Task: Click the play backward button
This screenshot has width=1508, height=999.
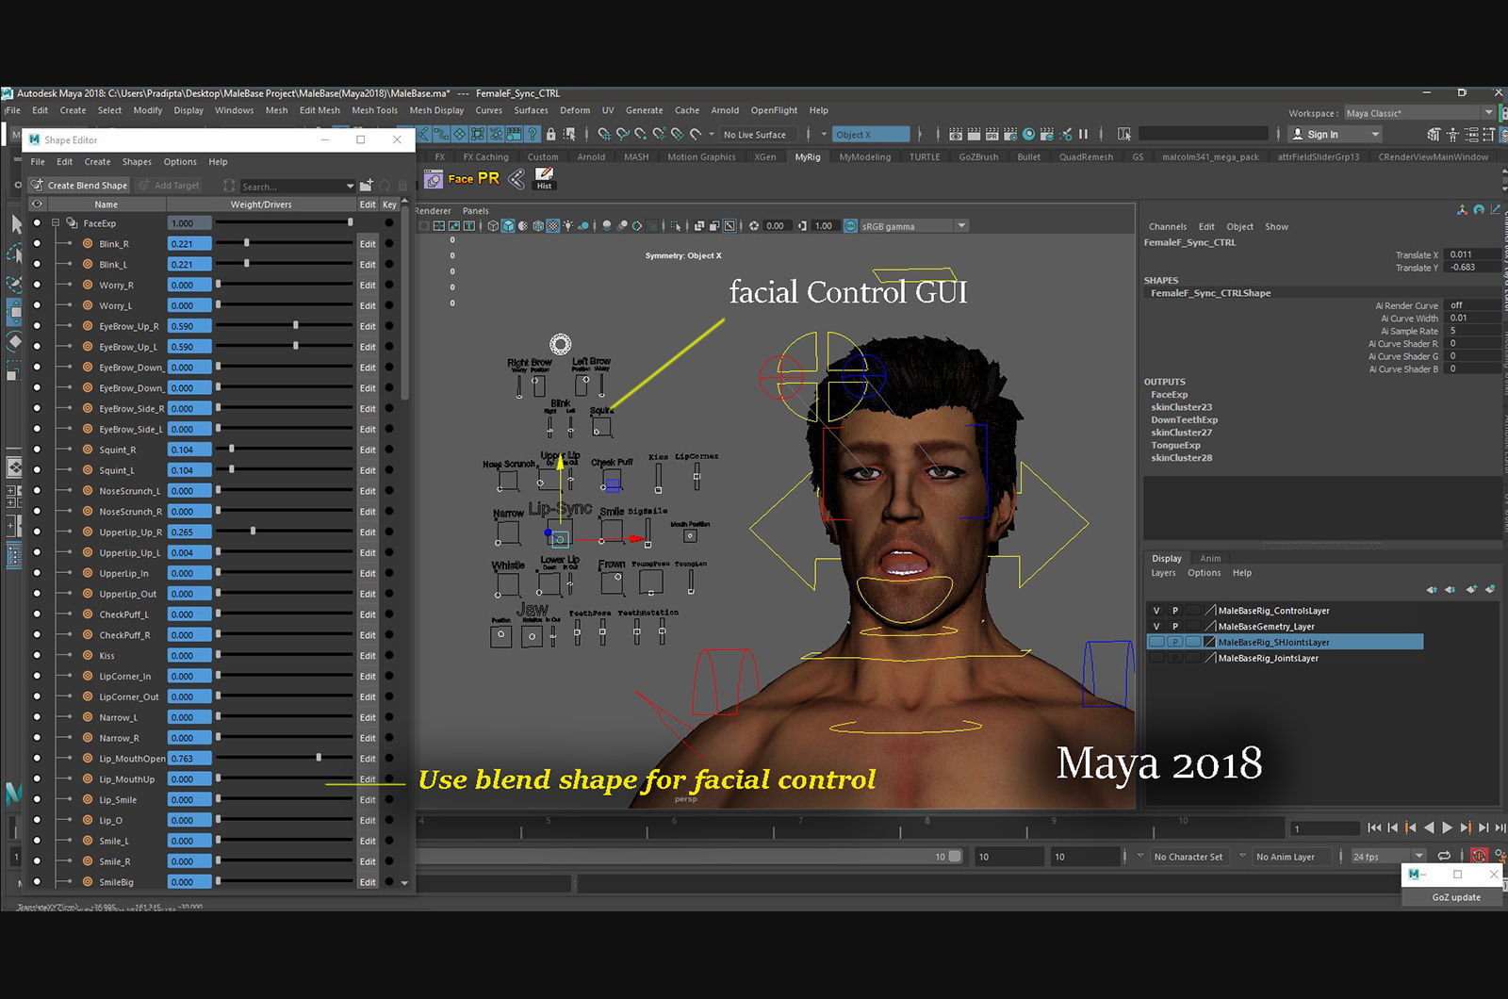Action: tap(1429, 827)
